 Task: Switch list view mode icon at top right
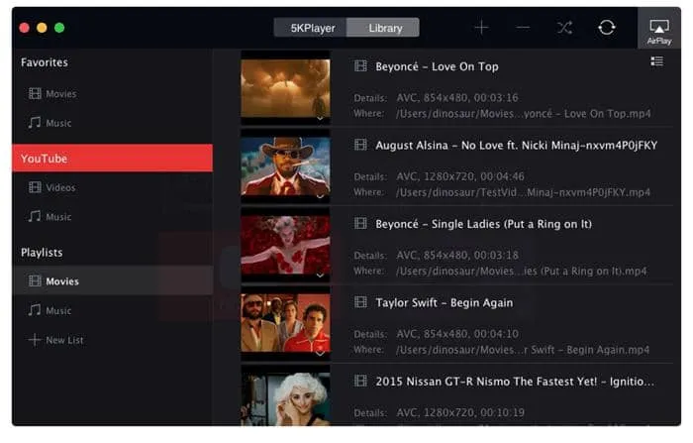656,61
